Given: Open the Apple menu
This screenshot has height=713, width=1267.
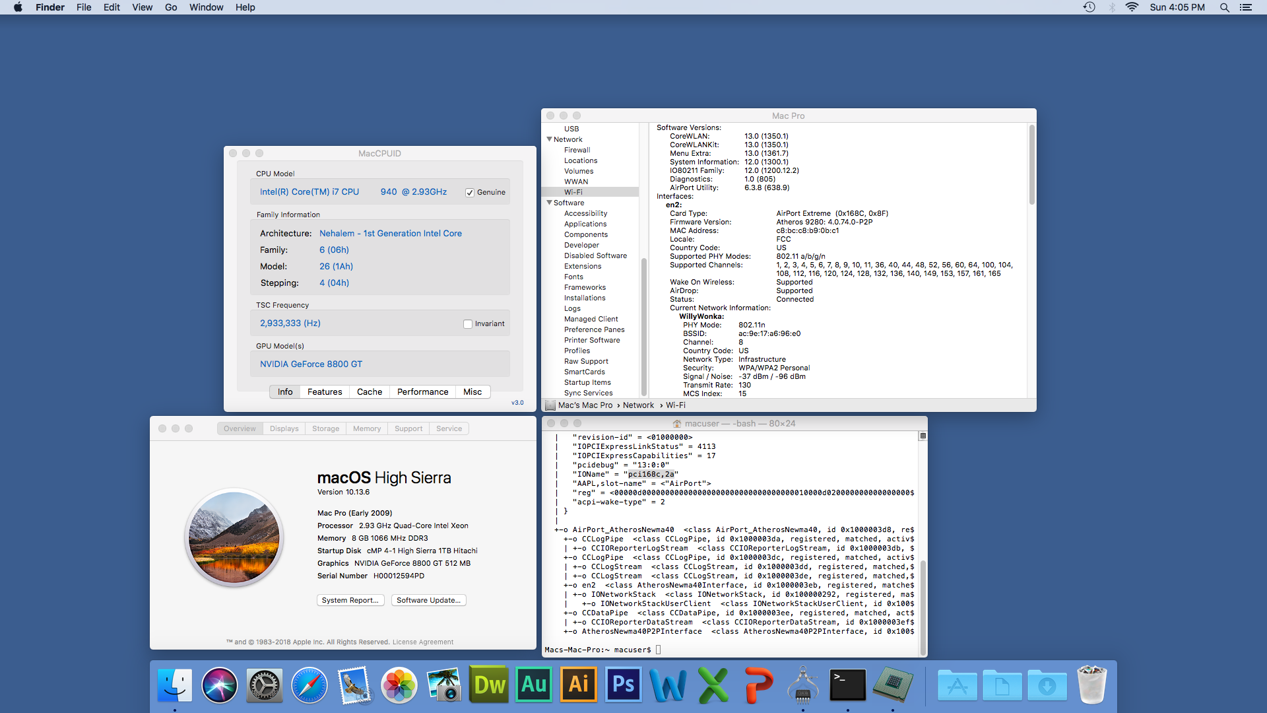Looking at the screenshot, I should pos(18,7).
